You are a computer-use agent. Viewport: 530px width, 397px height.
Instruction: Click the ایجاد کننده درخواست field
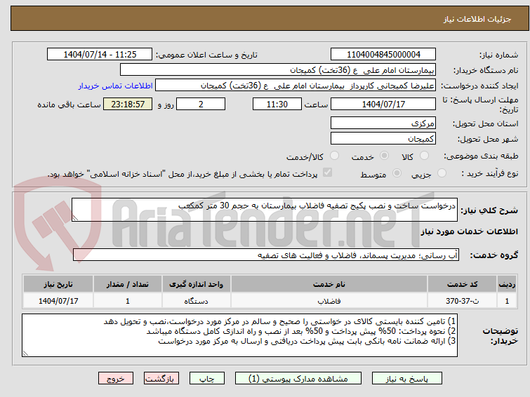(x=296, y=86)
